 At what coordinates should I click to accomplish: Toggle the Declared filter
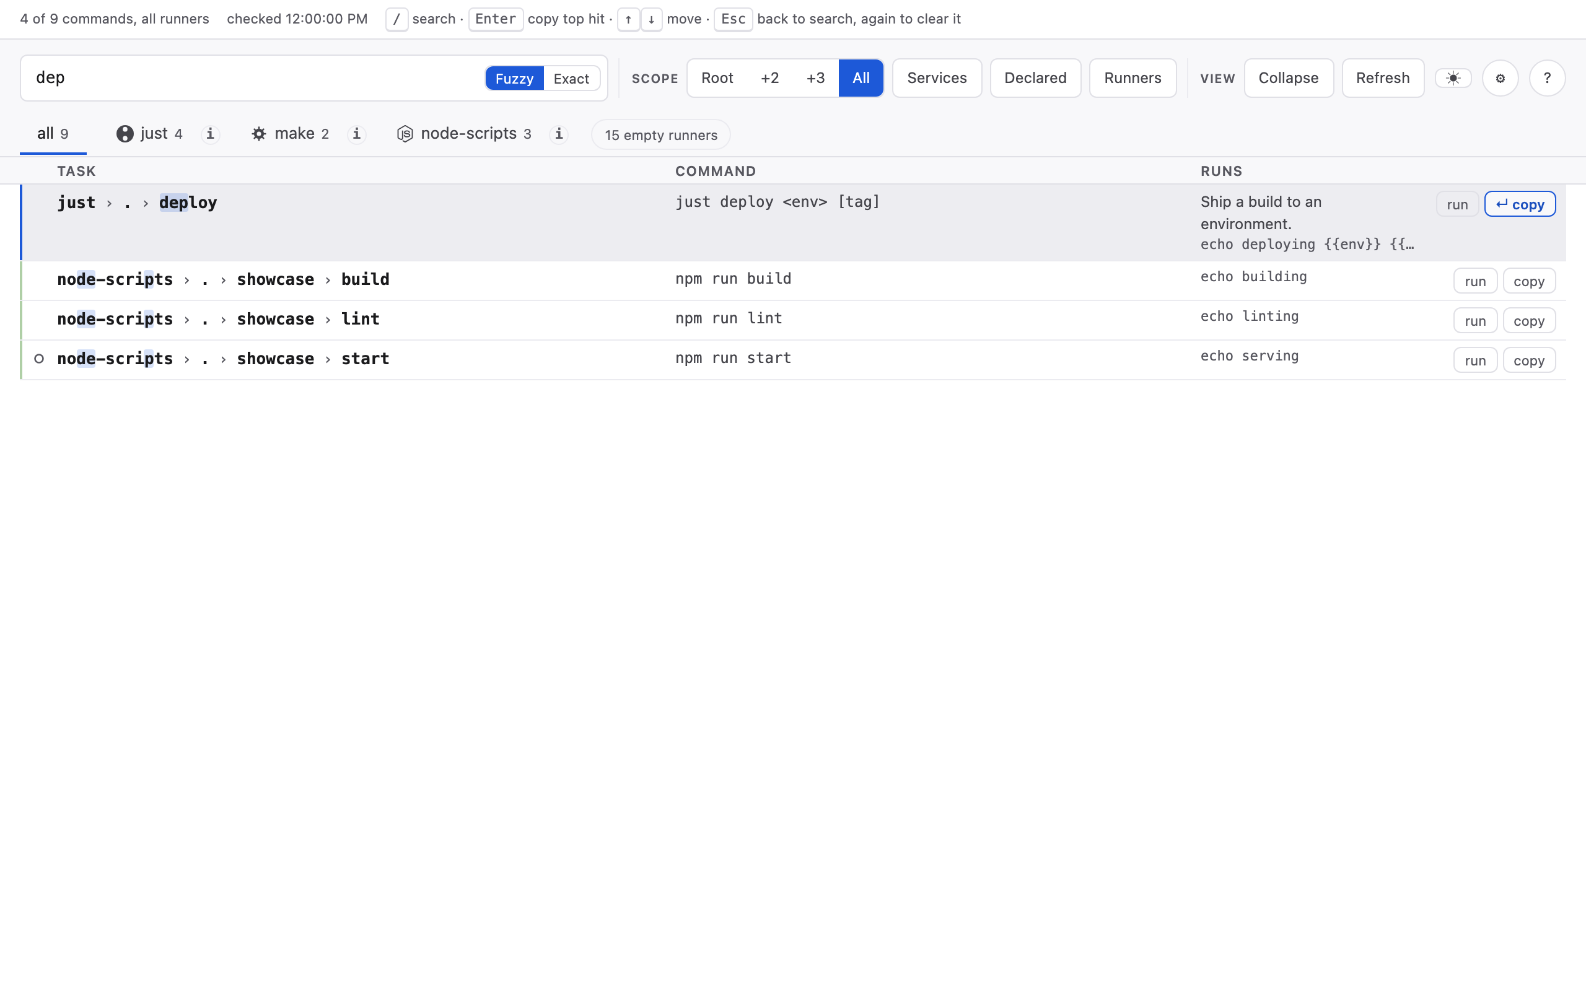tap(1035, 78)
